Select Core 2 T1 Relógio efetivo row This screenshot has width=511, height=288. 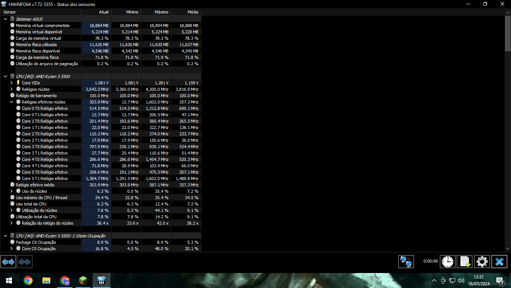tap(100, 140)
